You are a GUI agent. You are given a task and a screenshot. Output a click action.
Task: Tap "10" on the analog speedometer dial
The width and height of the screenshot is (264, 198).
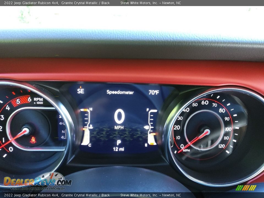pyautogui.click(x=178, y=138)
